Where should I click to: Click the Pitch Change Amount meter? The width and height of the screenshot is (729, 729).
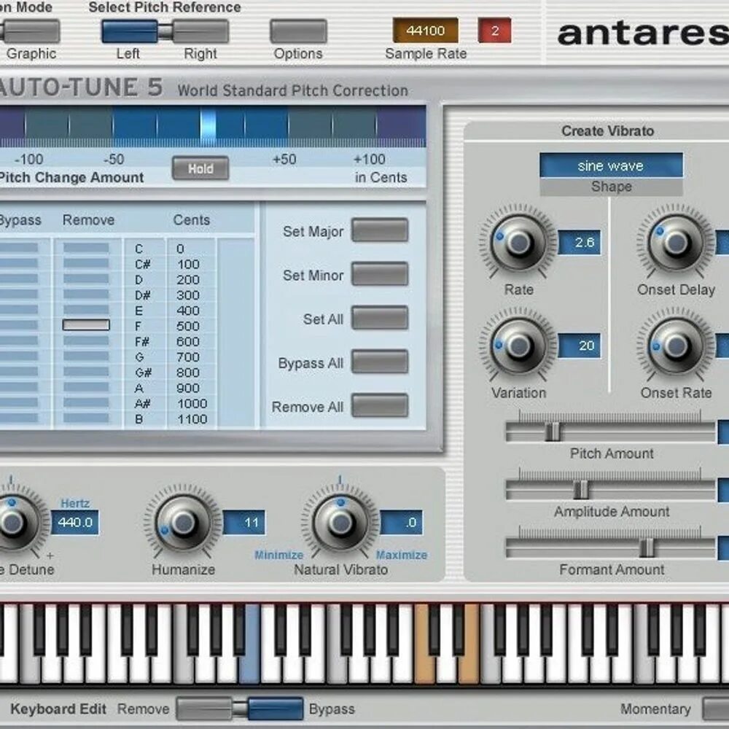(213, 126)
